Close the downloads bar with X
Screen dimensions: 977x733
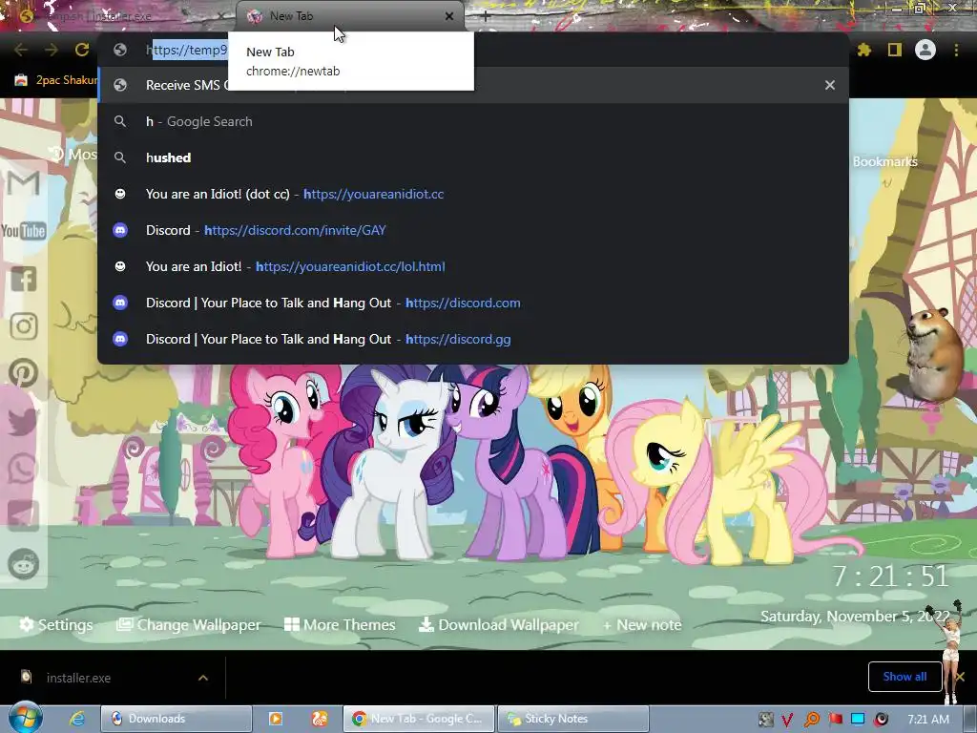pos(960,677)
